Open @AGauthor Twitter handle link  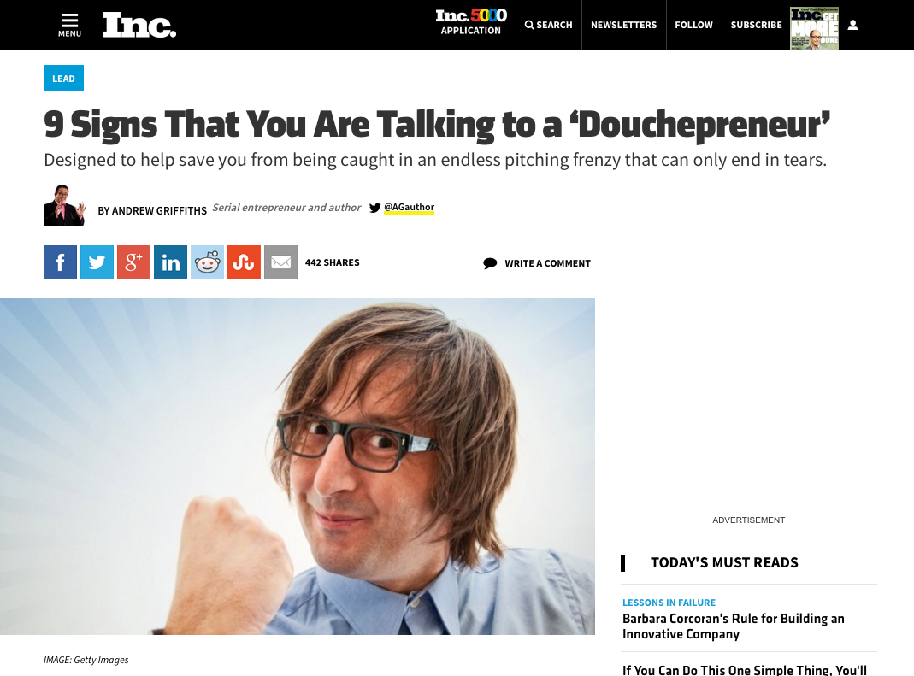pyautogui.click(x=409, y=207)
